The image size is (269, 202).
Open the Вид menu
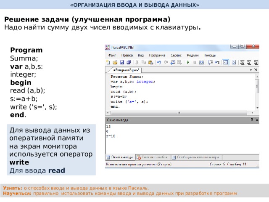[141, 55]
